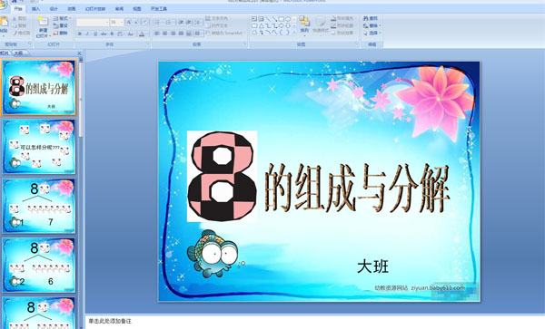Click the notes area '单击此处添加备注'

point(111,321)
